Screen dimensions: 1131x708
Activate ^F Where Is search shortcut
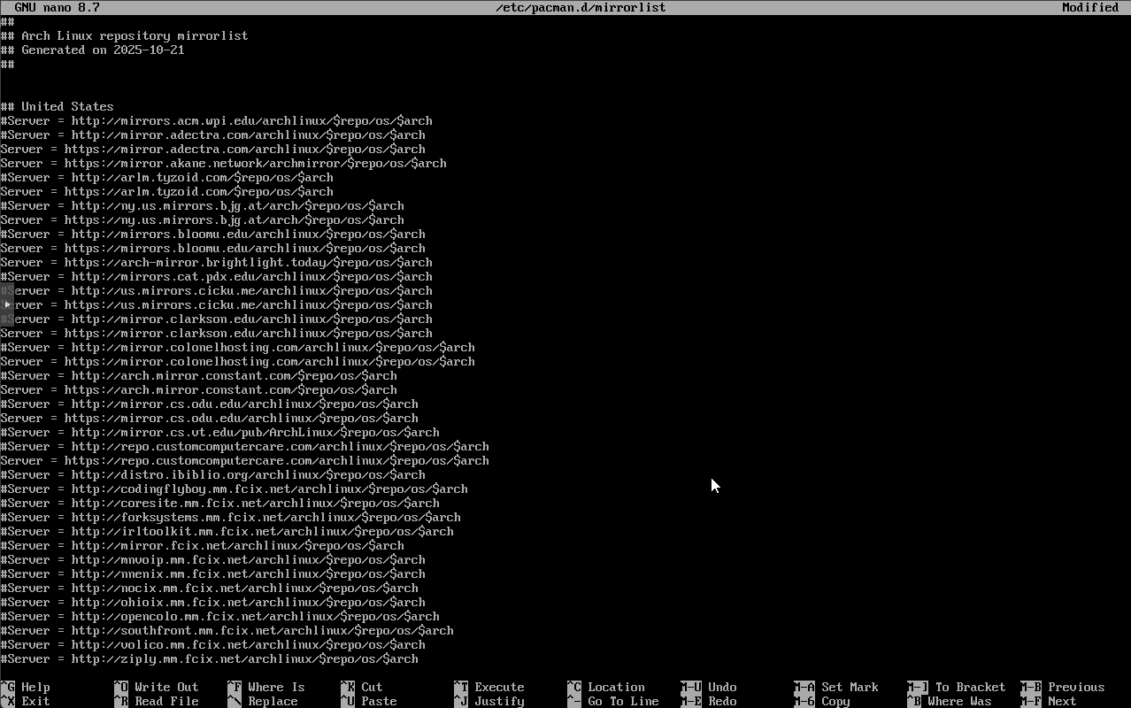click(265, 687)
